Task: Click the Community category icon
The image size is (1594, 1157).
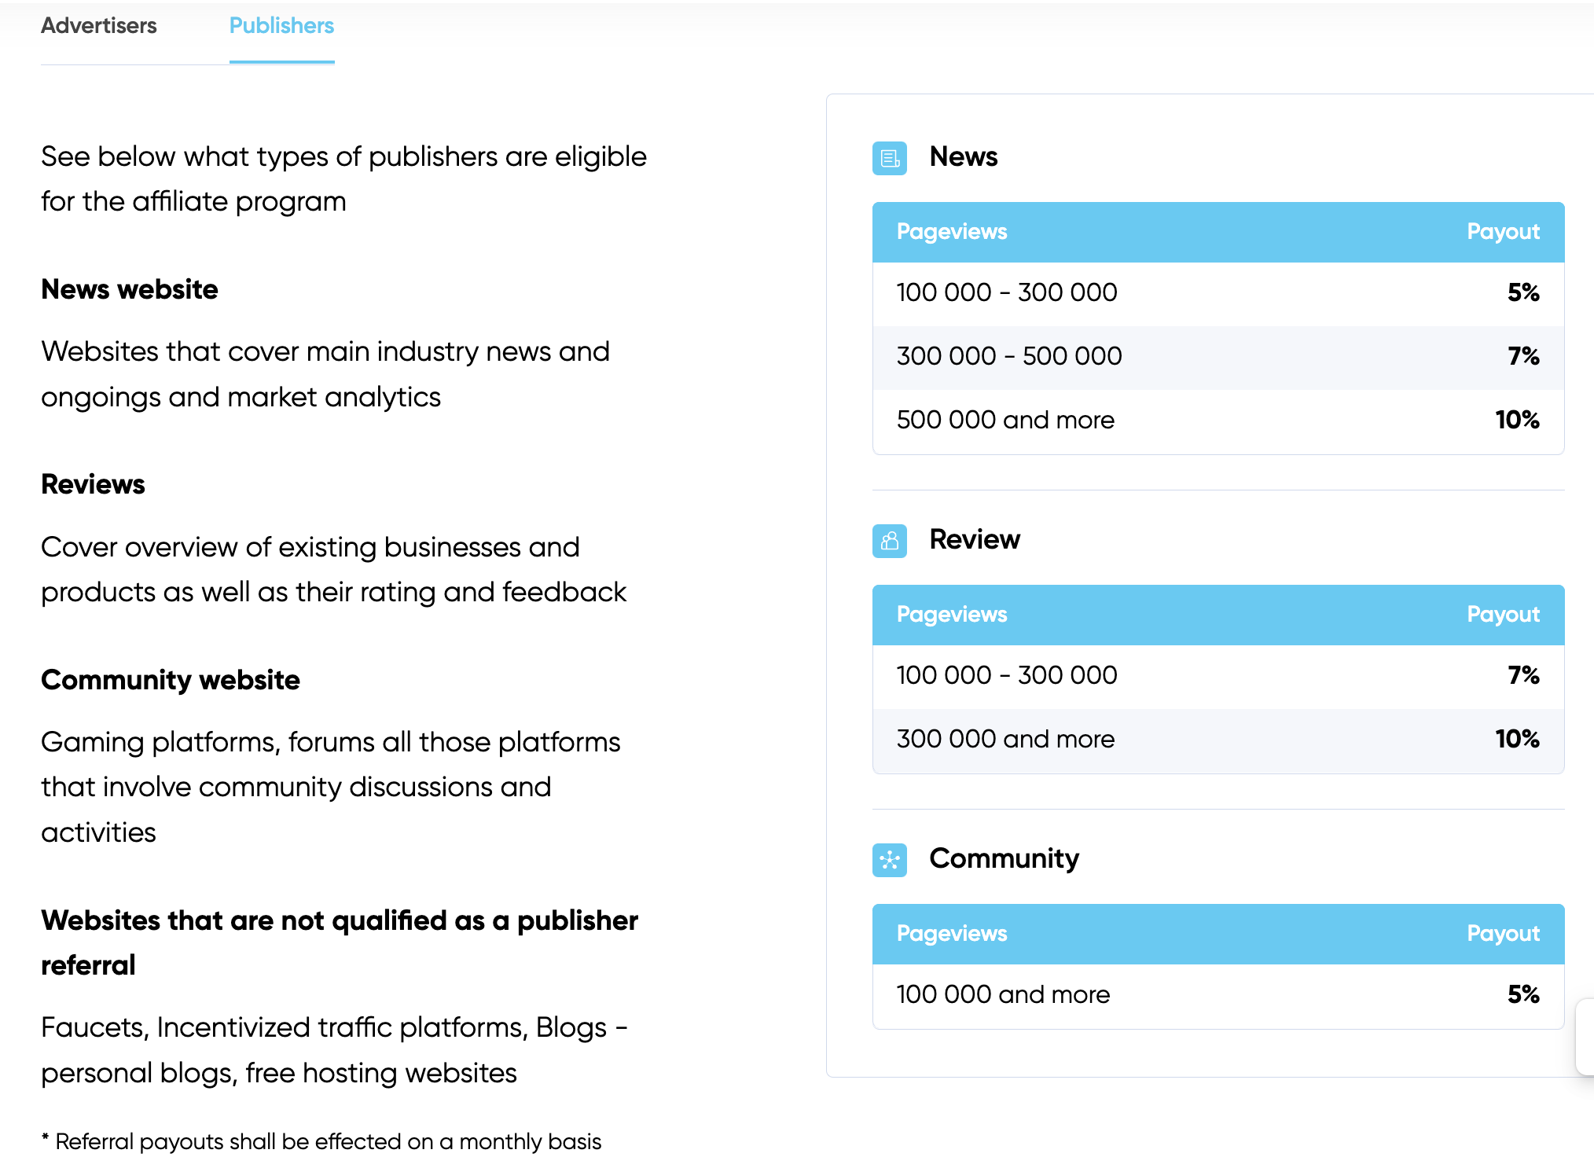Action: point(889,860)
